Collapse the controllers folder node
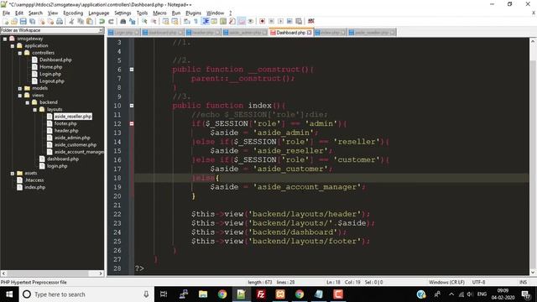Screen dimensions: 537x302 pos(20,53)
